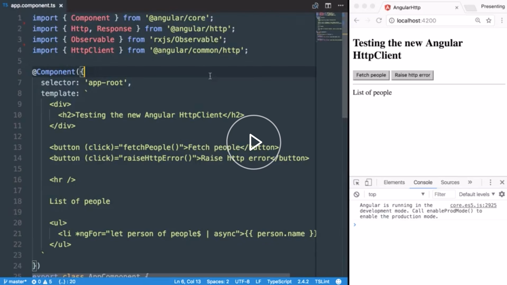This screenshot has width=507, height=285.
Task: Click the zoom magnifier in address bar
Action: click(478, 21)
